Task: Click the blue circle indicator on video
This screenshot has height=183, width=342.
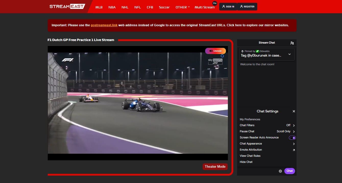Action: 222,56
